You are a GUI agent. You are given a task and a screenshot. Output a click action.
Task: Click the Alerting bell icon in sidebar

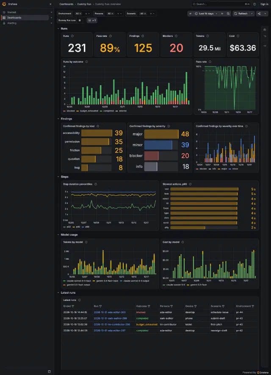click(x=4, y=23)
